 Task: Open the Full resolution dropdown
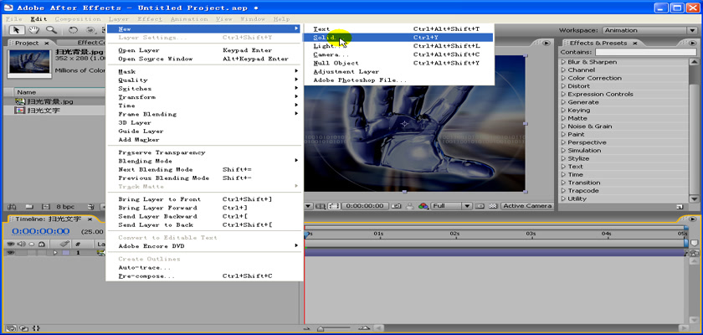[x=451, y=206]
